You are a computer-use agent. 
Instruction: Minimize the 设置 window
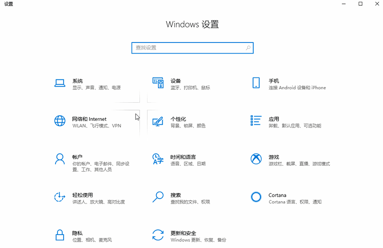(344, 4)
